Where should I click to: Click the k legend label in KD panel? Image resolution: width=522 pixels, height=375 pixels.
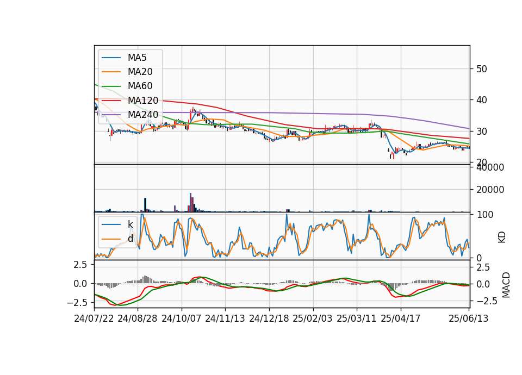point(130,224)
